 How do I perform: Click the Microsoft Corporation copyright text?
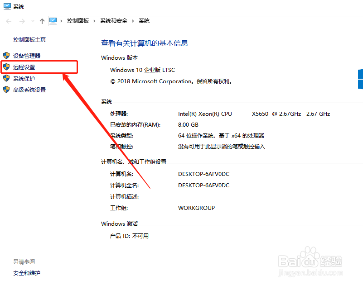[x=171, y=81]
